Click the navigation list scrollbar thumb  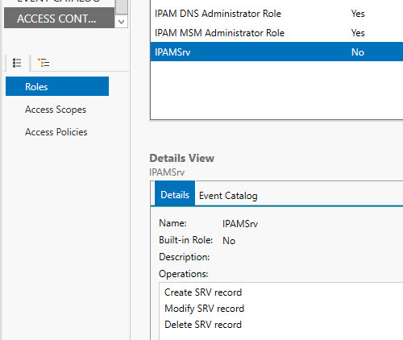(122, 7)
